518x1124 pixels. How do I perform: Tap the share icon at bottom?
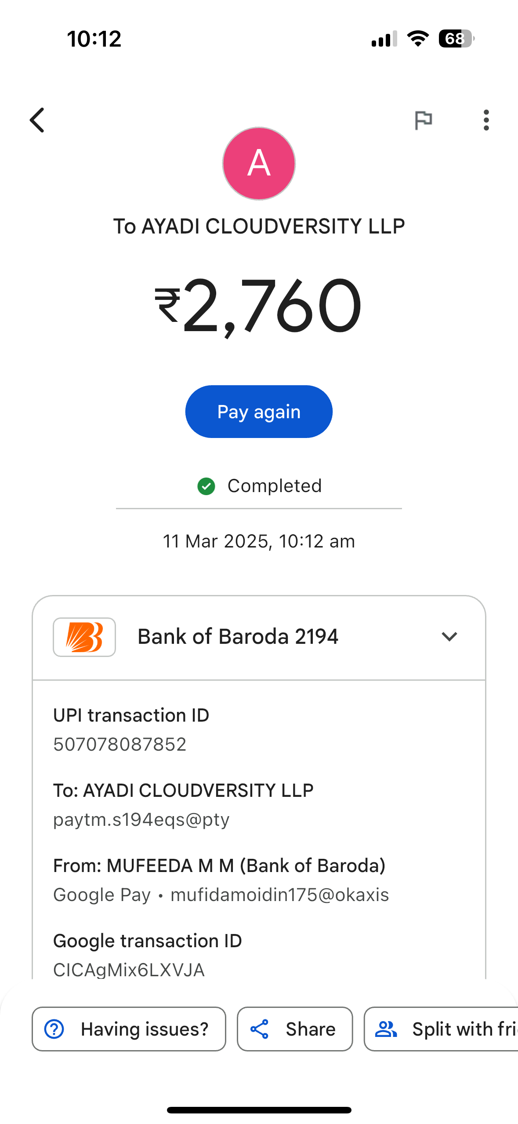click(260, 1029)
